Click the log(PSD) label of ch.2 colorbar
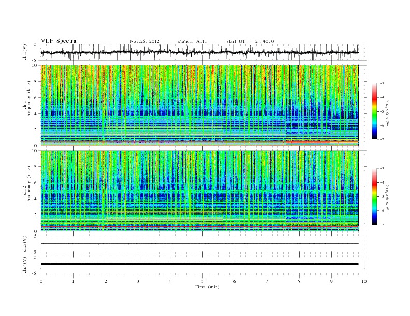410x316 pixels. [387, 198]
